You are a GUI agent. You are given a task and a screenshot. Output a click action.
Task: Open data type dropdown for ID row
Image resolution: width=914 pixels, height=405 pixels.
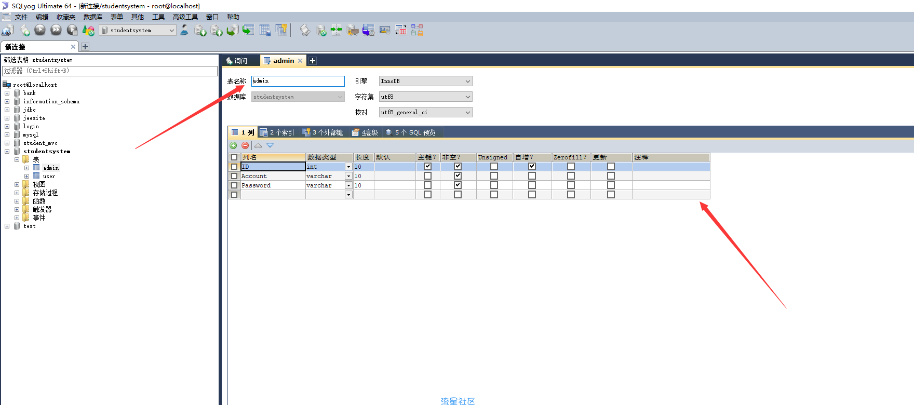348,167
